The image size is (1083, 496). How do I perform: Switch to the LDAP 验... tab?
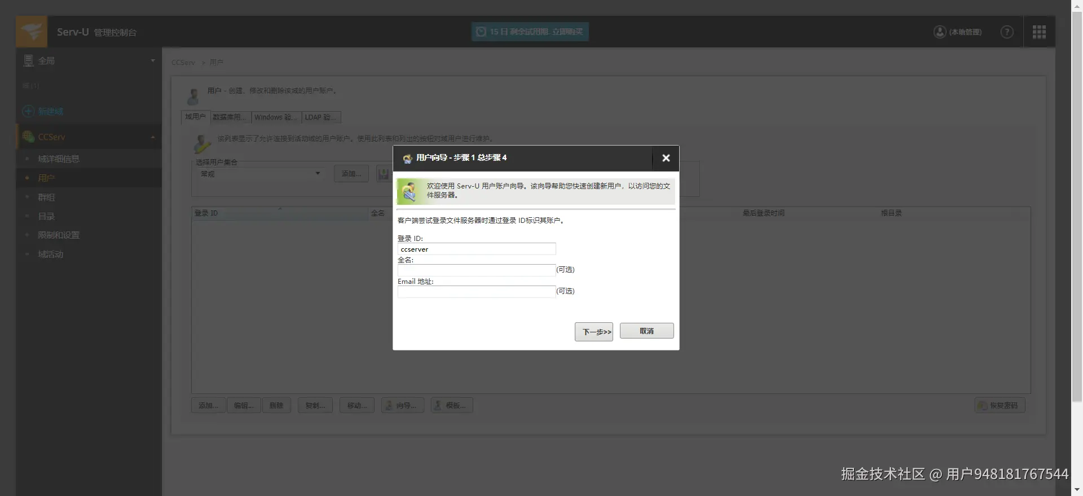[x=321, y=117]
